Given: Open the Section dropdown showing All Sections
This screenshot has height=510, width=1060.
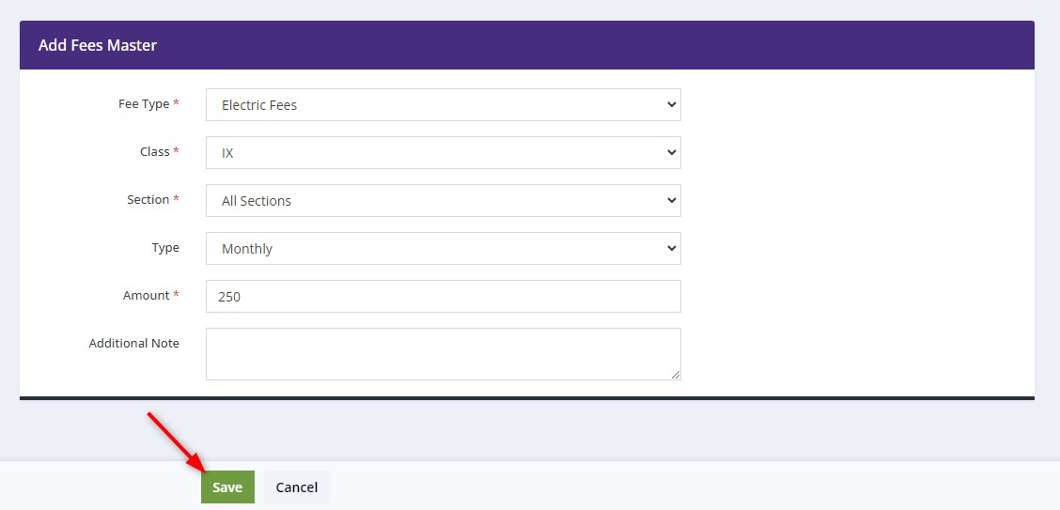Looking at the screenshot, I should (x=443, y=201).
